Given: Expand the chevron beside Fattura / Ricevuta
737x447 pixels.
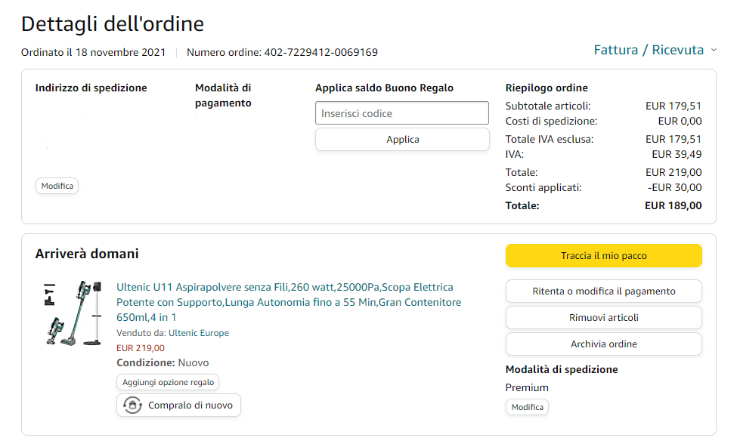Looking at the screenshot, I should pyautogui.click(x=713, y=51).
